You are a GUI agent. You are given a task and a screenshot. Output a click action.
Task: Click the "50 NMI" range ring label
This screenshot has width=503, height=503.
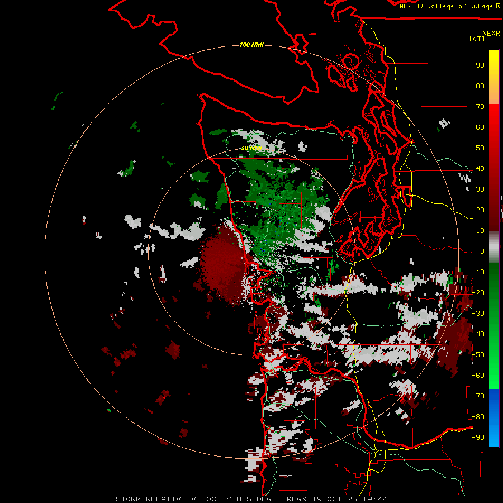pyautogui.click(x=251, y=148)
